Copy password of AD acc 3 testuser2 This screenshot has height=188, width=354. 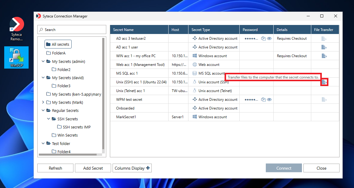263,39
